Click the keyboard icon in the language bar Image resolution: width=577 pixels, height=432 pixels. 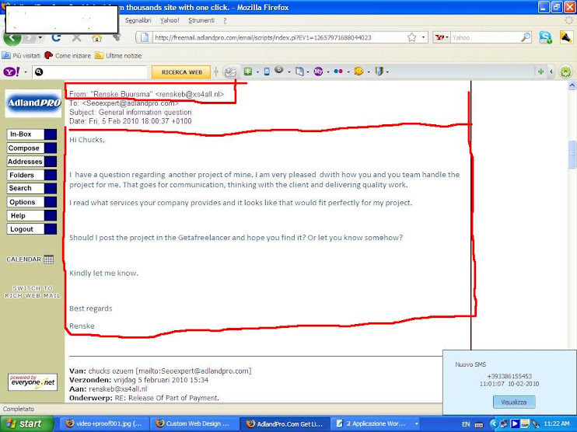tap(479, 424)
